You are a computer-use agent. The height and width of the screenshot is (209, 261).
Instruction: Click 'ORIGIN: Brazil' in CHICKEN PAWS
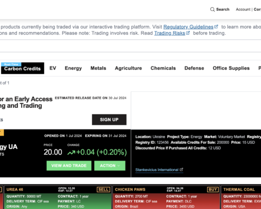pyautogui.click(x=127, y=206)
